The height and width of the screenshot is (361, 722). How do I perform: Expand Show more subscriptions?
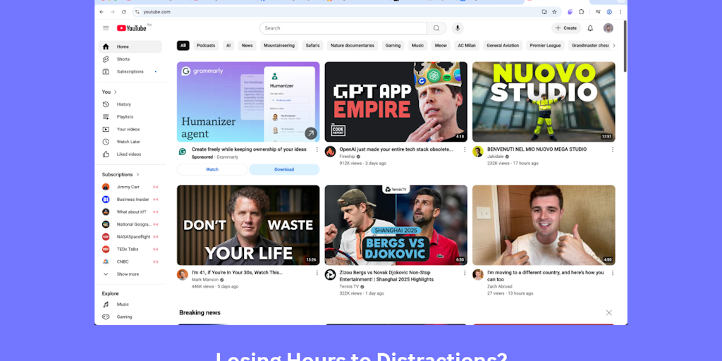(x=130, y=274)
